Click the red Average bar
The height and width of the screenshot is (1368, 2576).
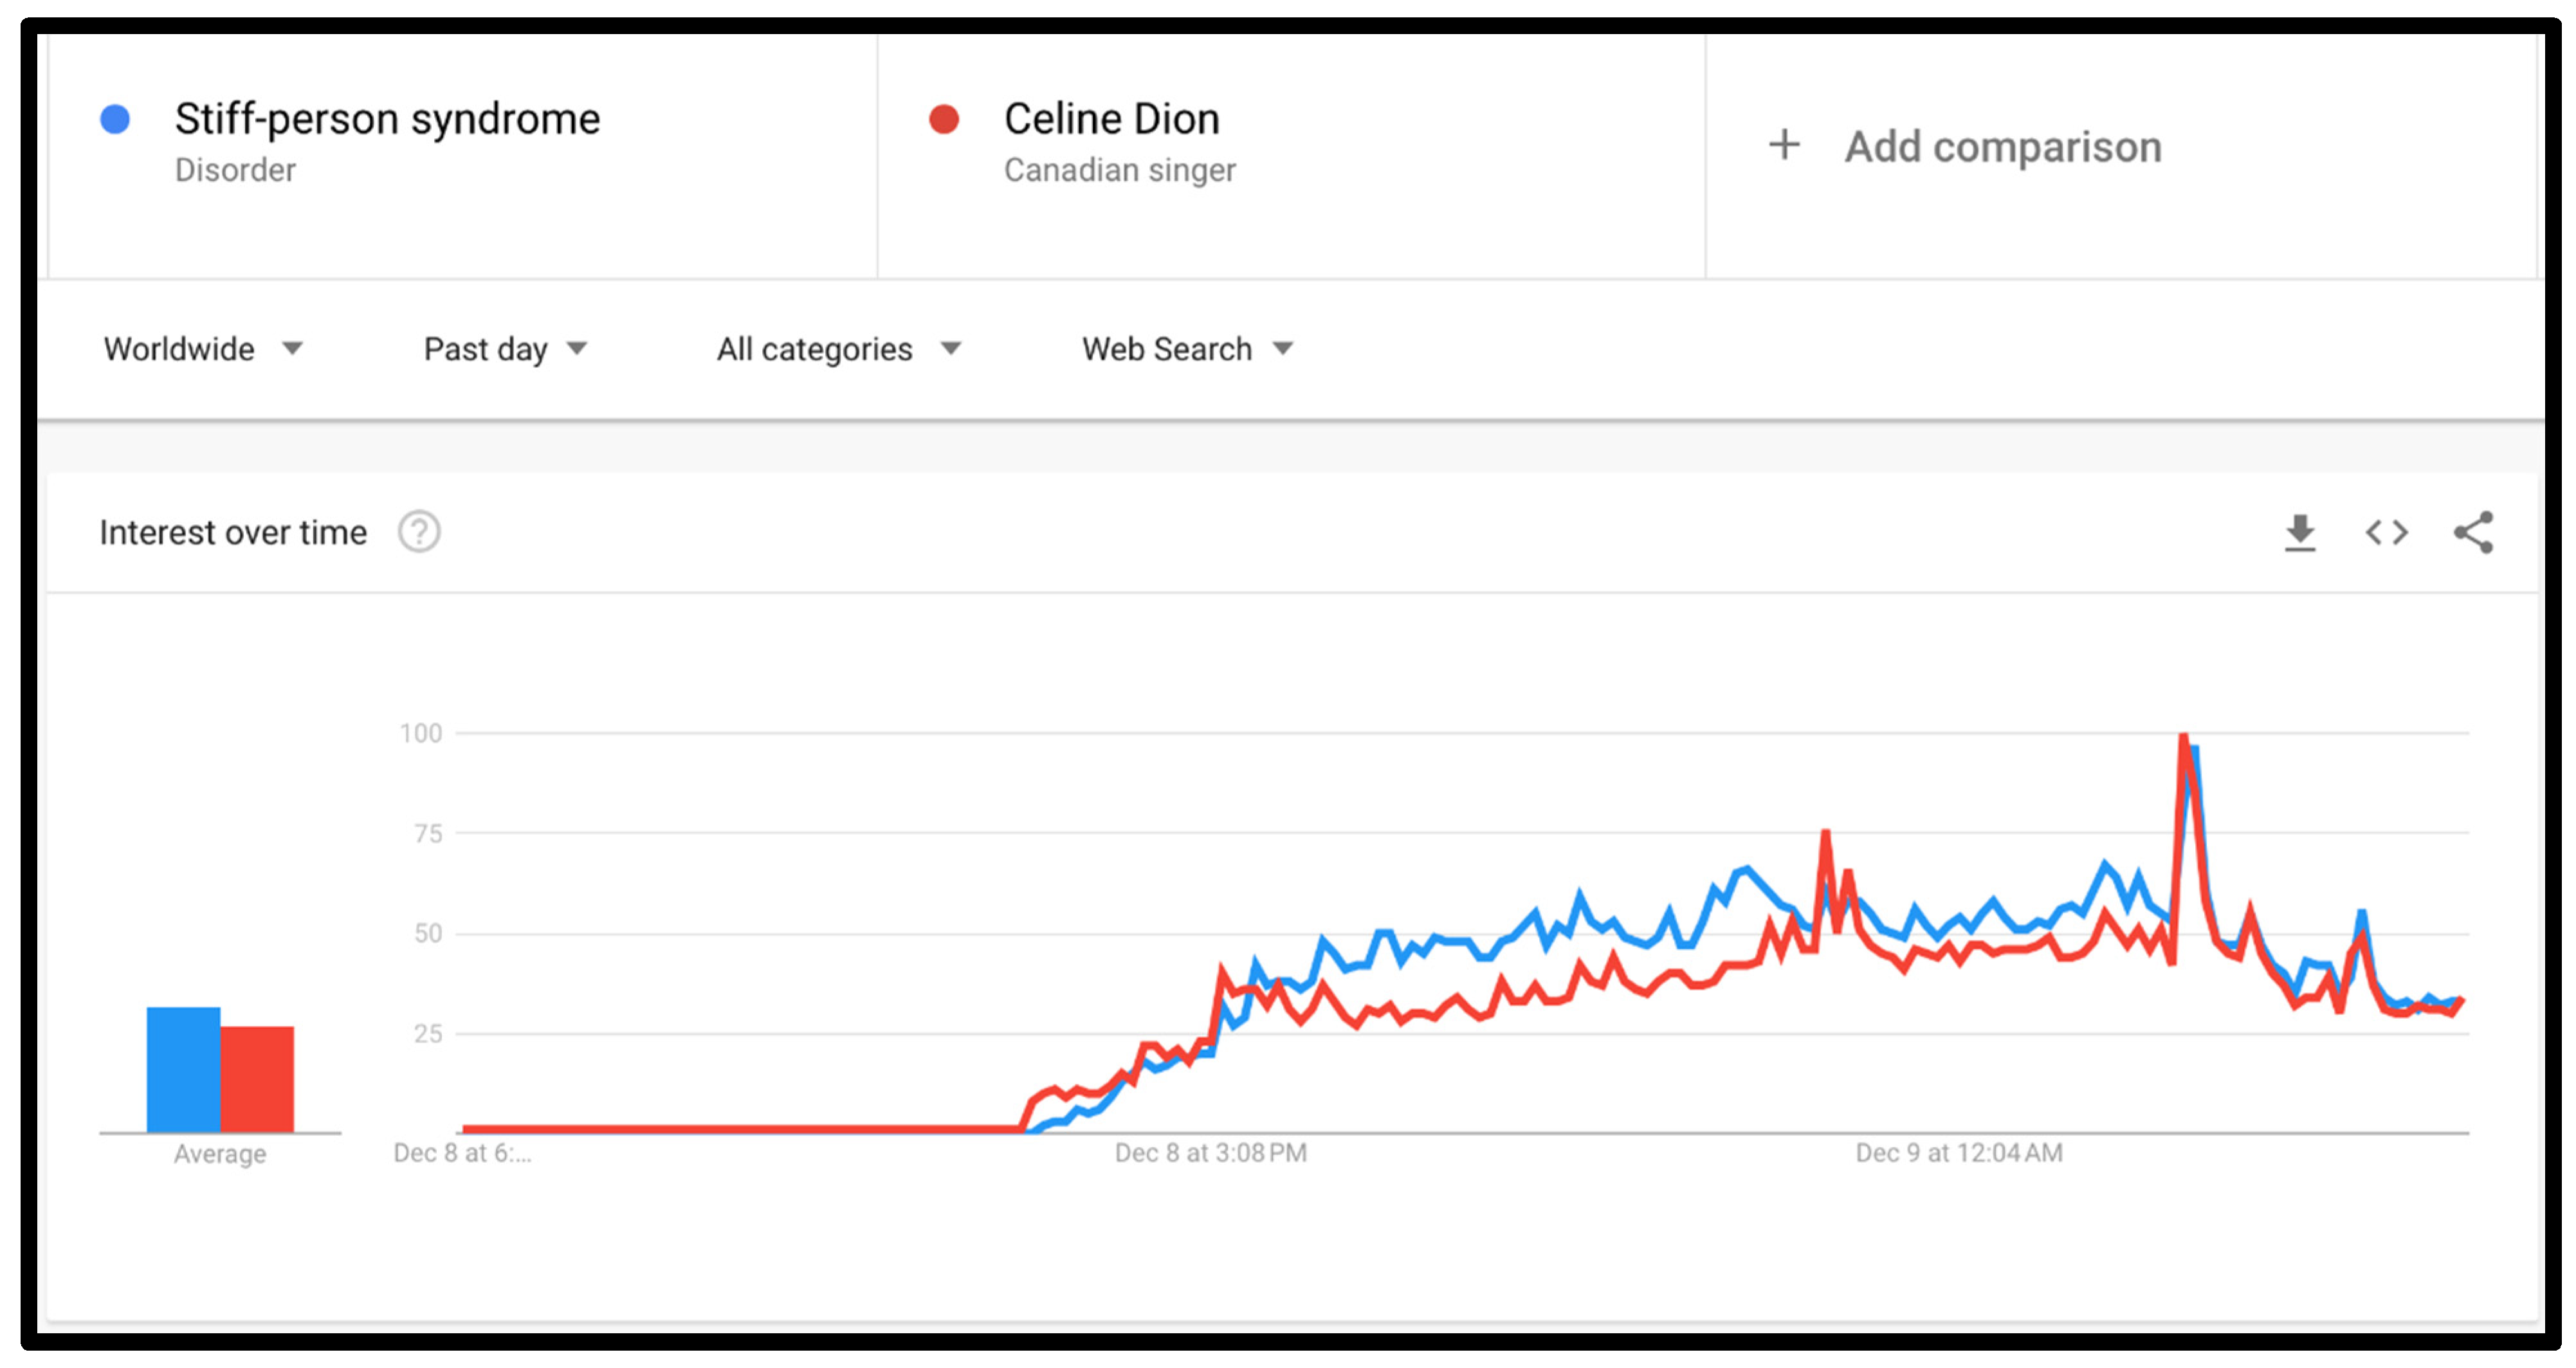click(257, 1079)
